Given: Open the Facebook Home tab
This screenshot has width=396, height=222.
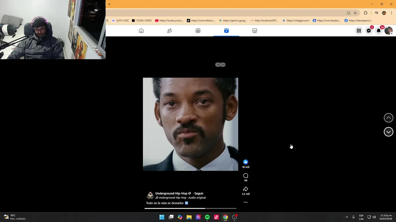Looking at the screenshot, I should tap(141, 31).
